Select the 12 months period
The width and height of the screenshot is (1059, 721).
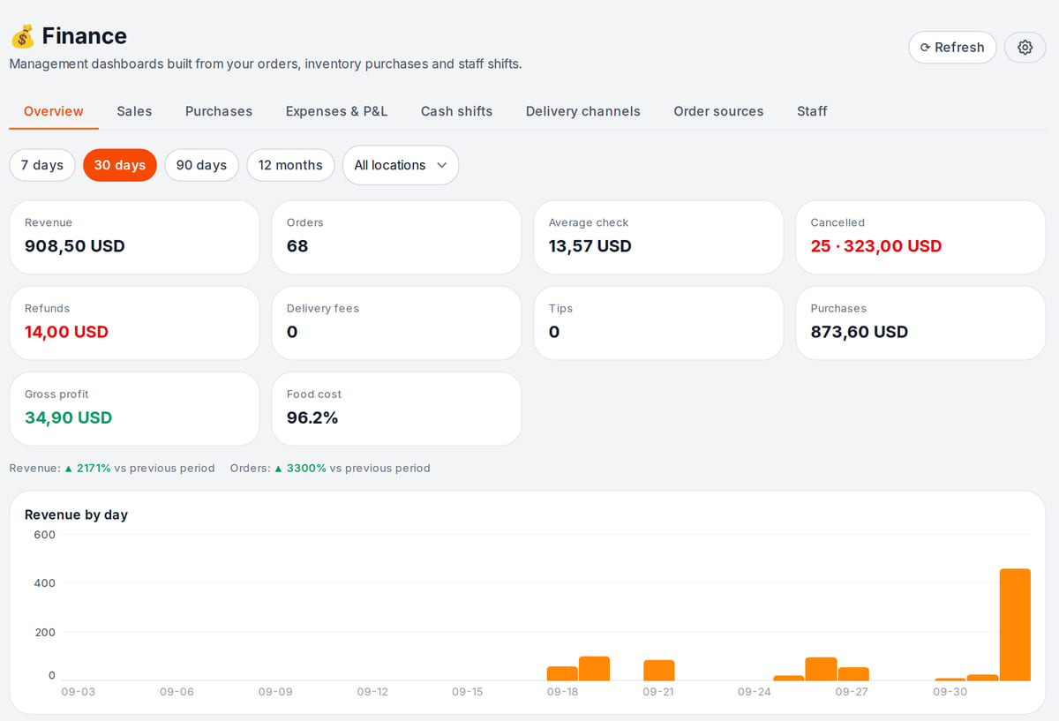(290, 165)
